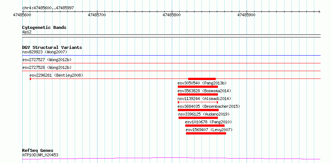Click the red bar under esv1010678
This screenshot has height=163, width=331.
tap(205, 126)
